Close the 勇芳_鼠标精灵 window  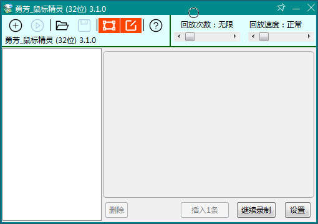point(311,8)
